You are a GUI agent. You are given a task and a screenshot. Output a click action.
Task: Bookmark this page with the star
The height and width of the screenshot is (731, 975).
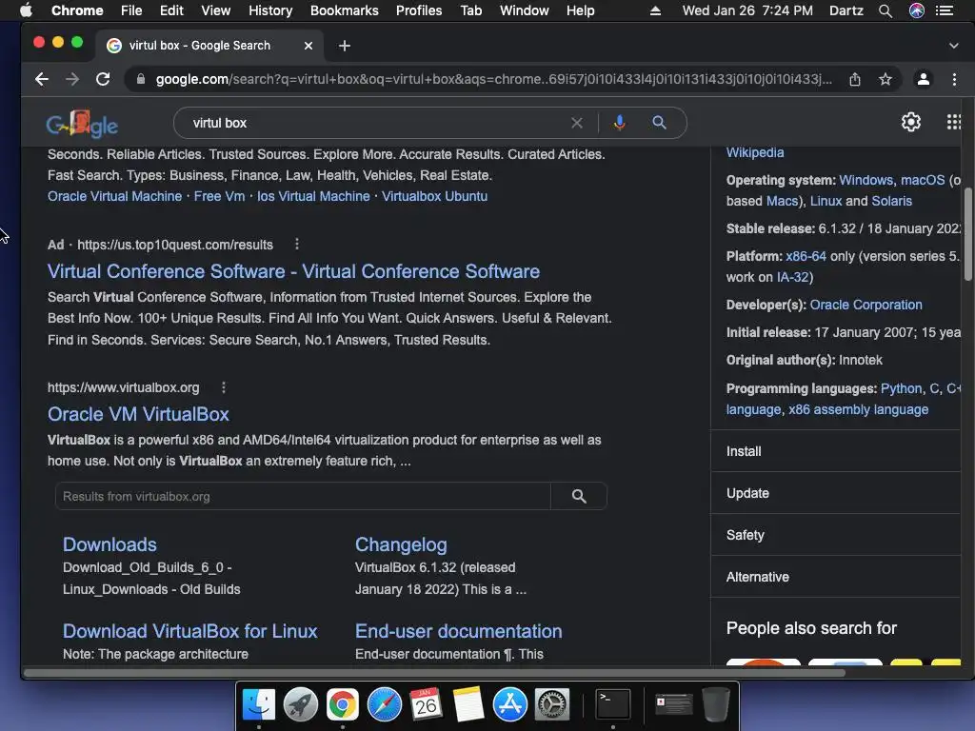[x=885, y=79]
